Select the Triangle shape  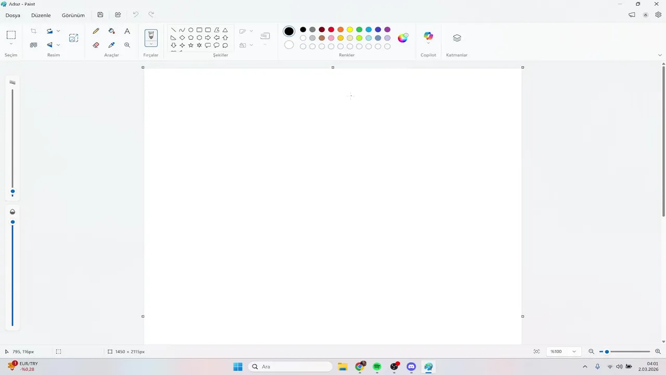pos(225,30)
